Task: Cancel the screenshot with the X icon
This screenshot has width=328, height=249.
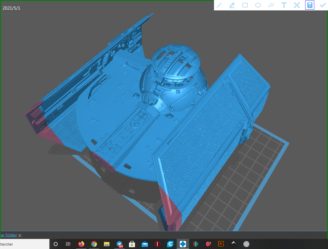Action: (x=297, y=5)
